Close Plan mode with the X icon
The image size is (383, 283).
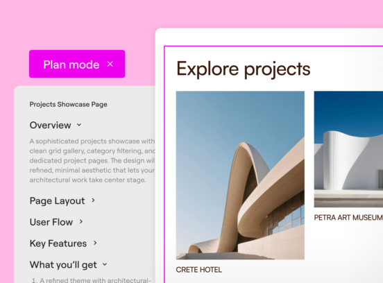pyautogui.click(x=110, y=64)
